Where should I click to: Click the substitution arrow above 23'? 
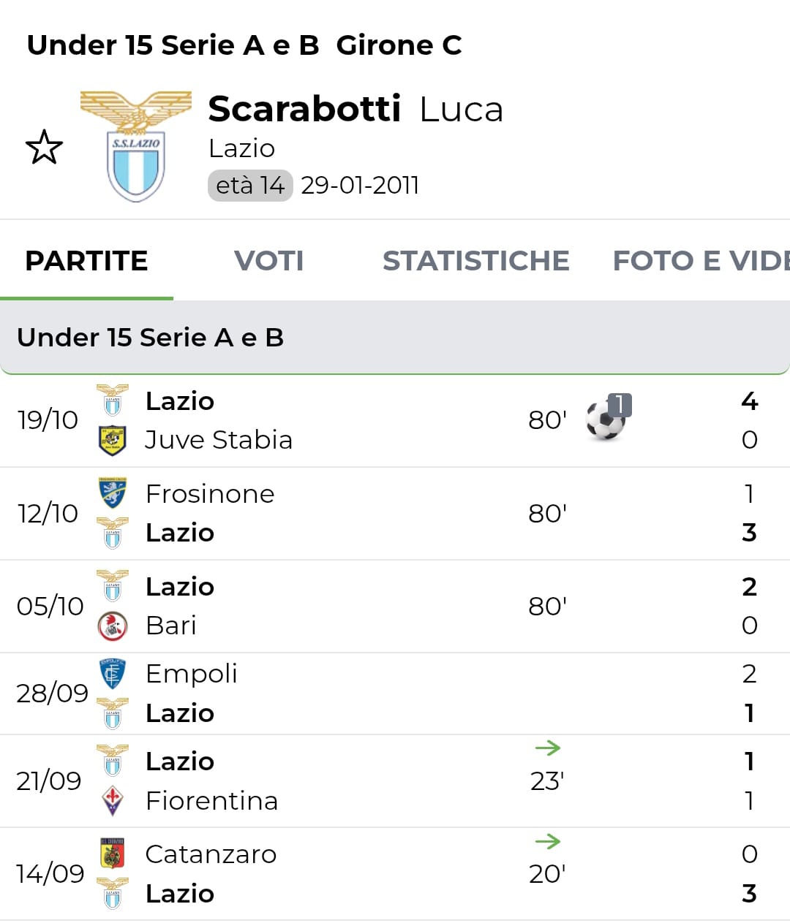547,748
